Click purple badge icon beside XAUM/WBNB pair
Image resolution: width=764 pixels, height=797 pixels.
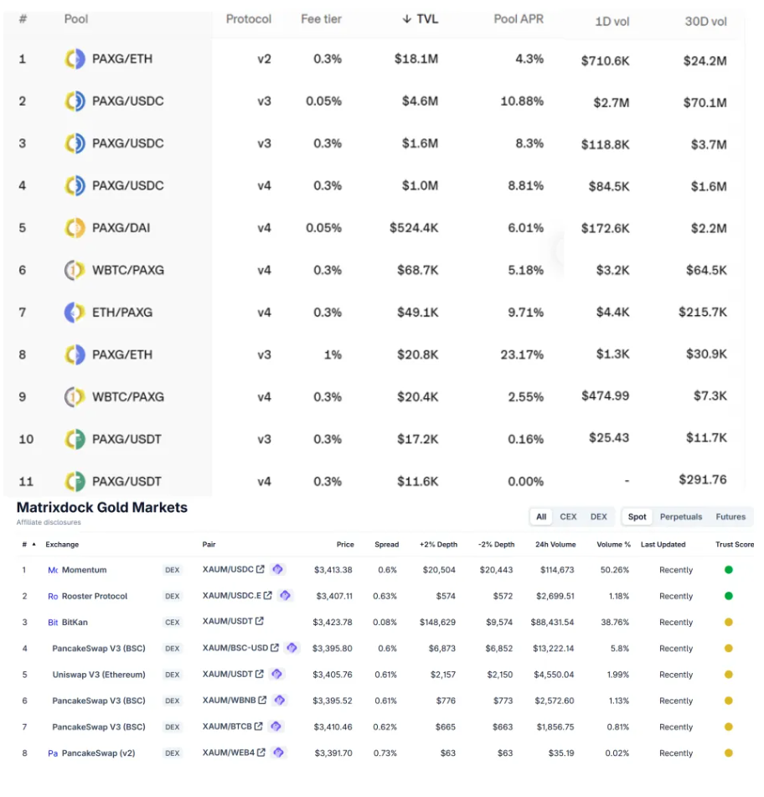click(279, 701)
